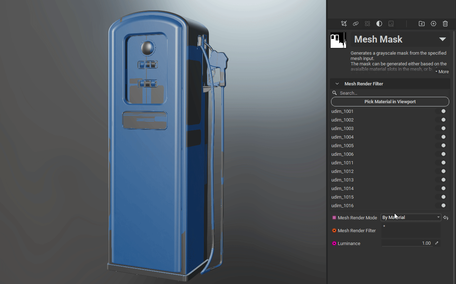Click the add folder icon

(422, 24)
